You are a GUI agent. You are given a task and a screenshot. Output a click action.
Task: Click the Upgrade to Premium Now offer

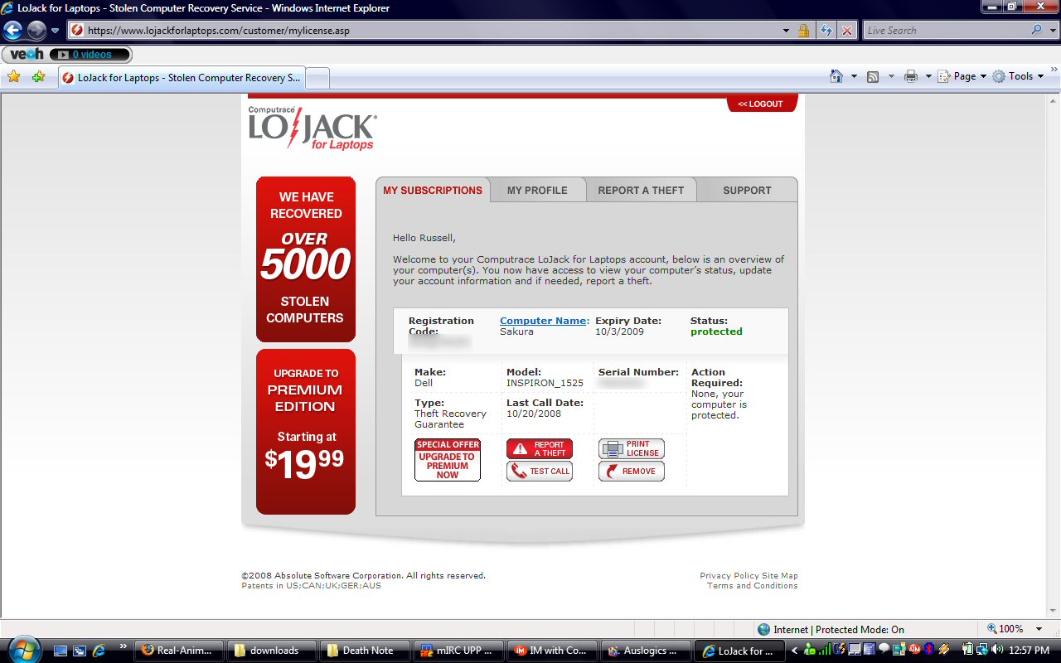pos(448,460)
